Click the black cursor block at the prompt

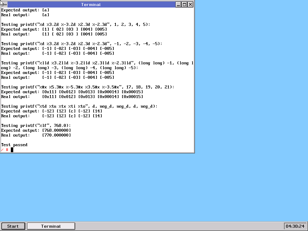[x=12, y=150]
